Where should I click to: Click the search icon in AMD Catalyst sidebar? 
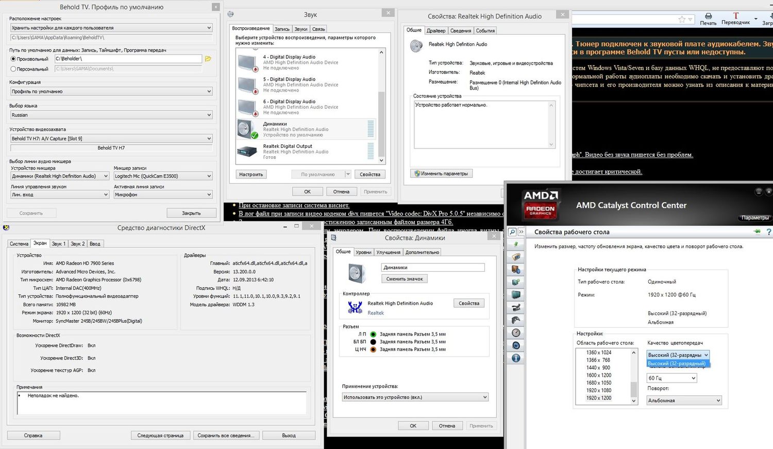[512, 232]
